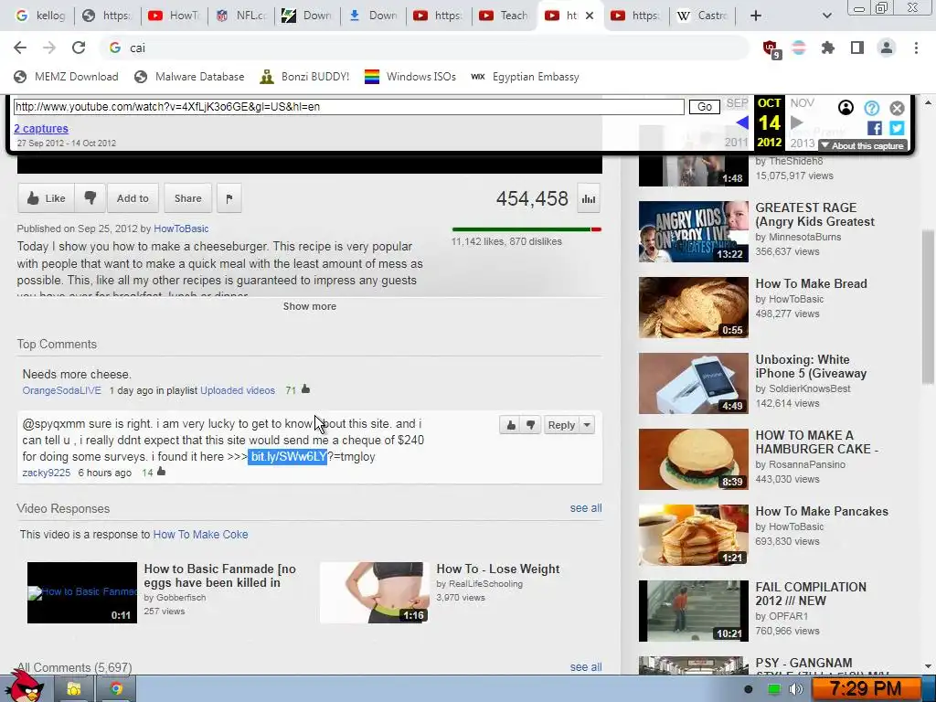Open the Windows ISOs bookmark
The height and width of the screenshot is (702, 936).
pyautogui.click(x=410, y=77)
